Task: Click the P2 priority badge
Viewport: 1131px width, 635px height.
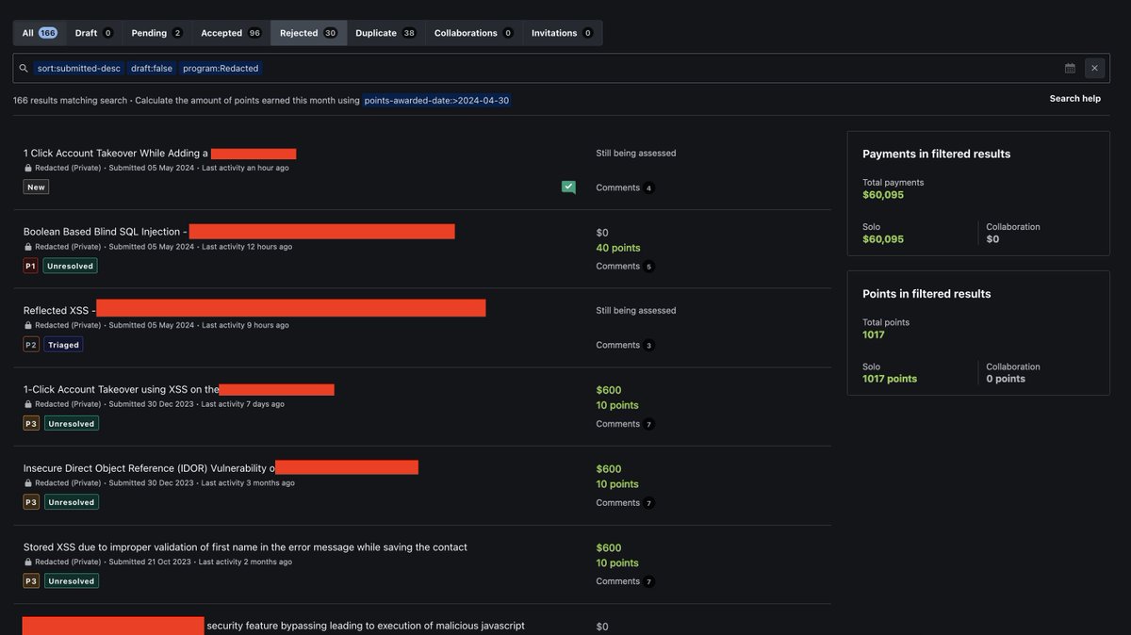Action: coord(31,345)
